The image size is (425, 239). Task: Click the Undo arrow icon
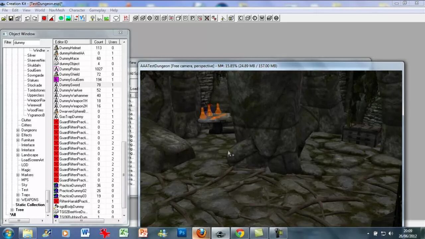point(28,18)
